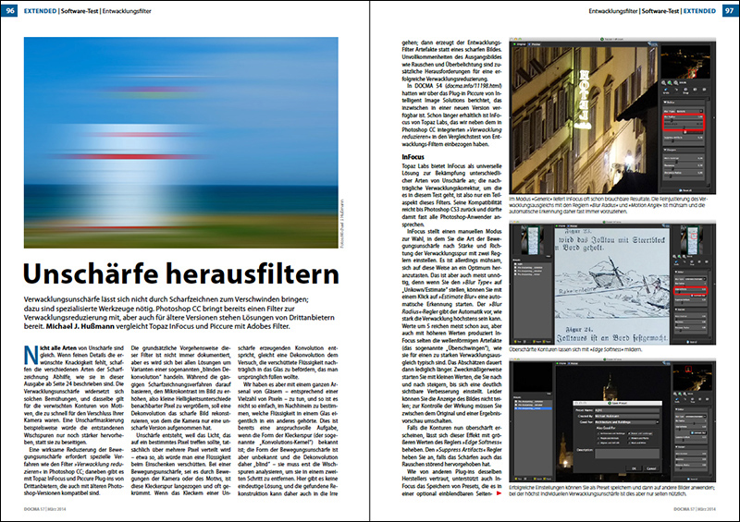740x522 pixels.
Task: Click the navigator thumbnail in hotel screenshot
Action: (685, 62)
